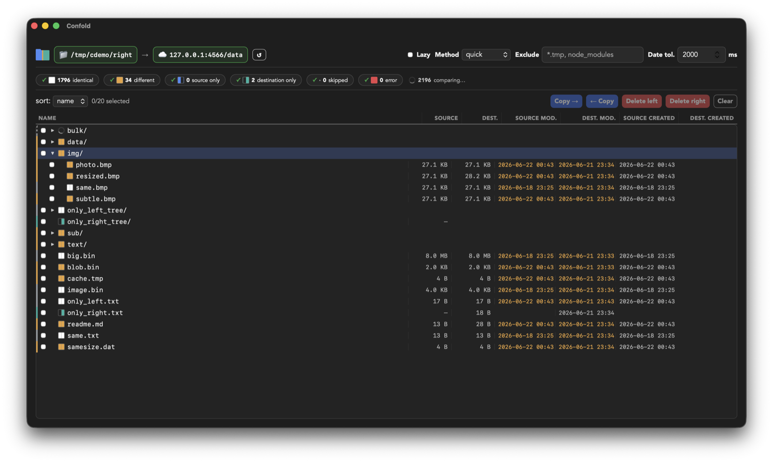Open the Method dropdown set to quick
The width and height of the screenshot is (773, 463).
pyautogui.click(x=486, y=55)
